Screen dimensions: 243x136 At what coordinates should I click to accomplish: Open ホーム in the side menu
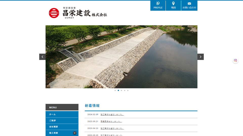[53, 114]
